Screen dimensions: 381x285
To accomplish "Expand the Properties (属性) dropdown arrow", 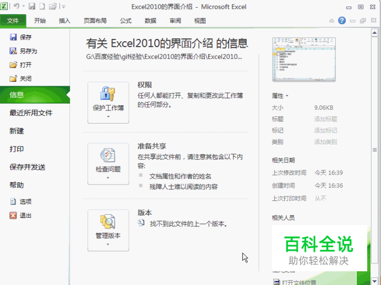I will click(x=287, y=96).
